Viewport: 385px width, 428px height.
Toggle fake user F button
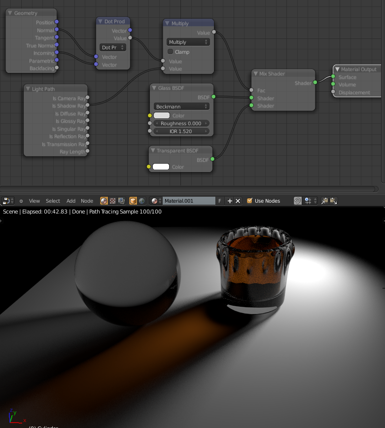click(x=220, y=201)
